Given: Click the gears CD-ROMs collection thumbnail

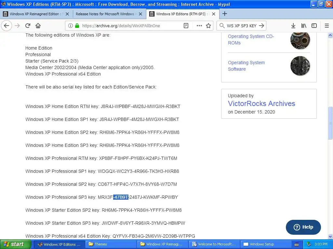Looking at the screenshot, I should [x=300, y=40].
